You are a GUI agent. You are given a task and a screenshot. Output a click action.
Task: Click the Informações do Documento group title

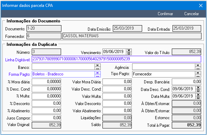pyautogui.click(x=33, y=21)
